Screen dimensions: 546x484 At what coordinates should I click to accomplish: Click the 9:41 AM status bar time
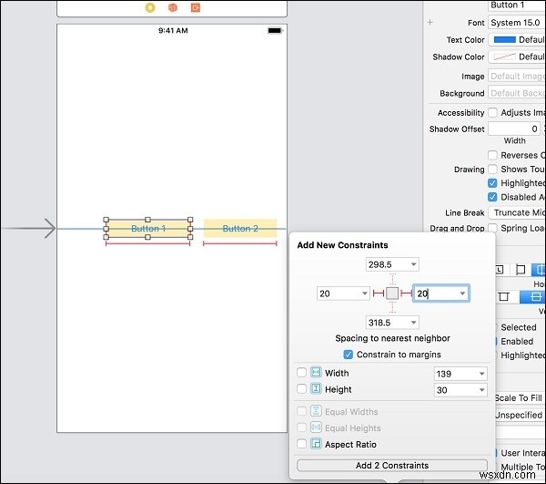pyautogui.click(x=173, y=31)
